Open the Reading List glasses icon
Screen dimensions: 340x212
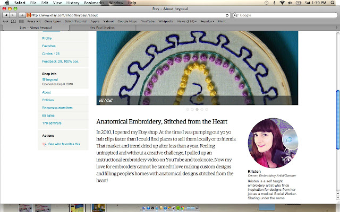6,21
